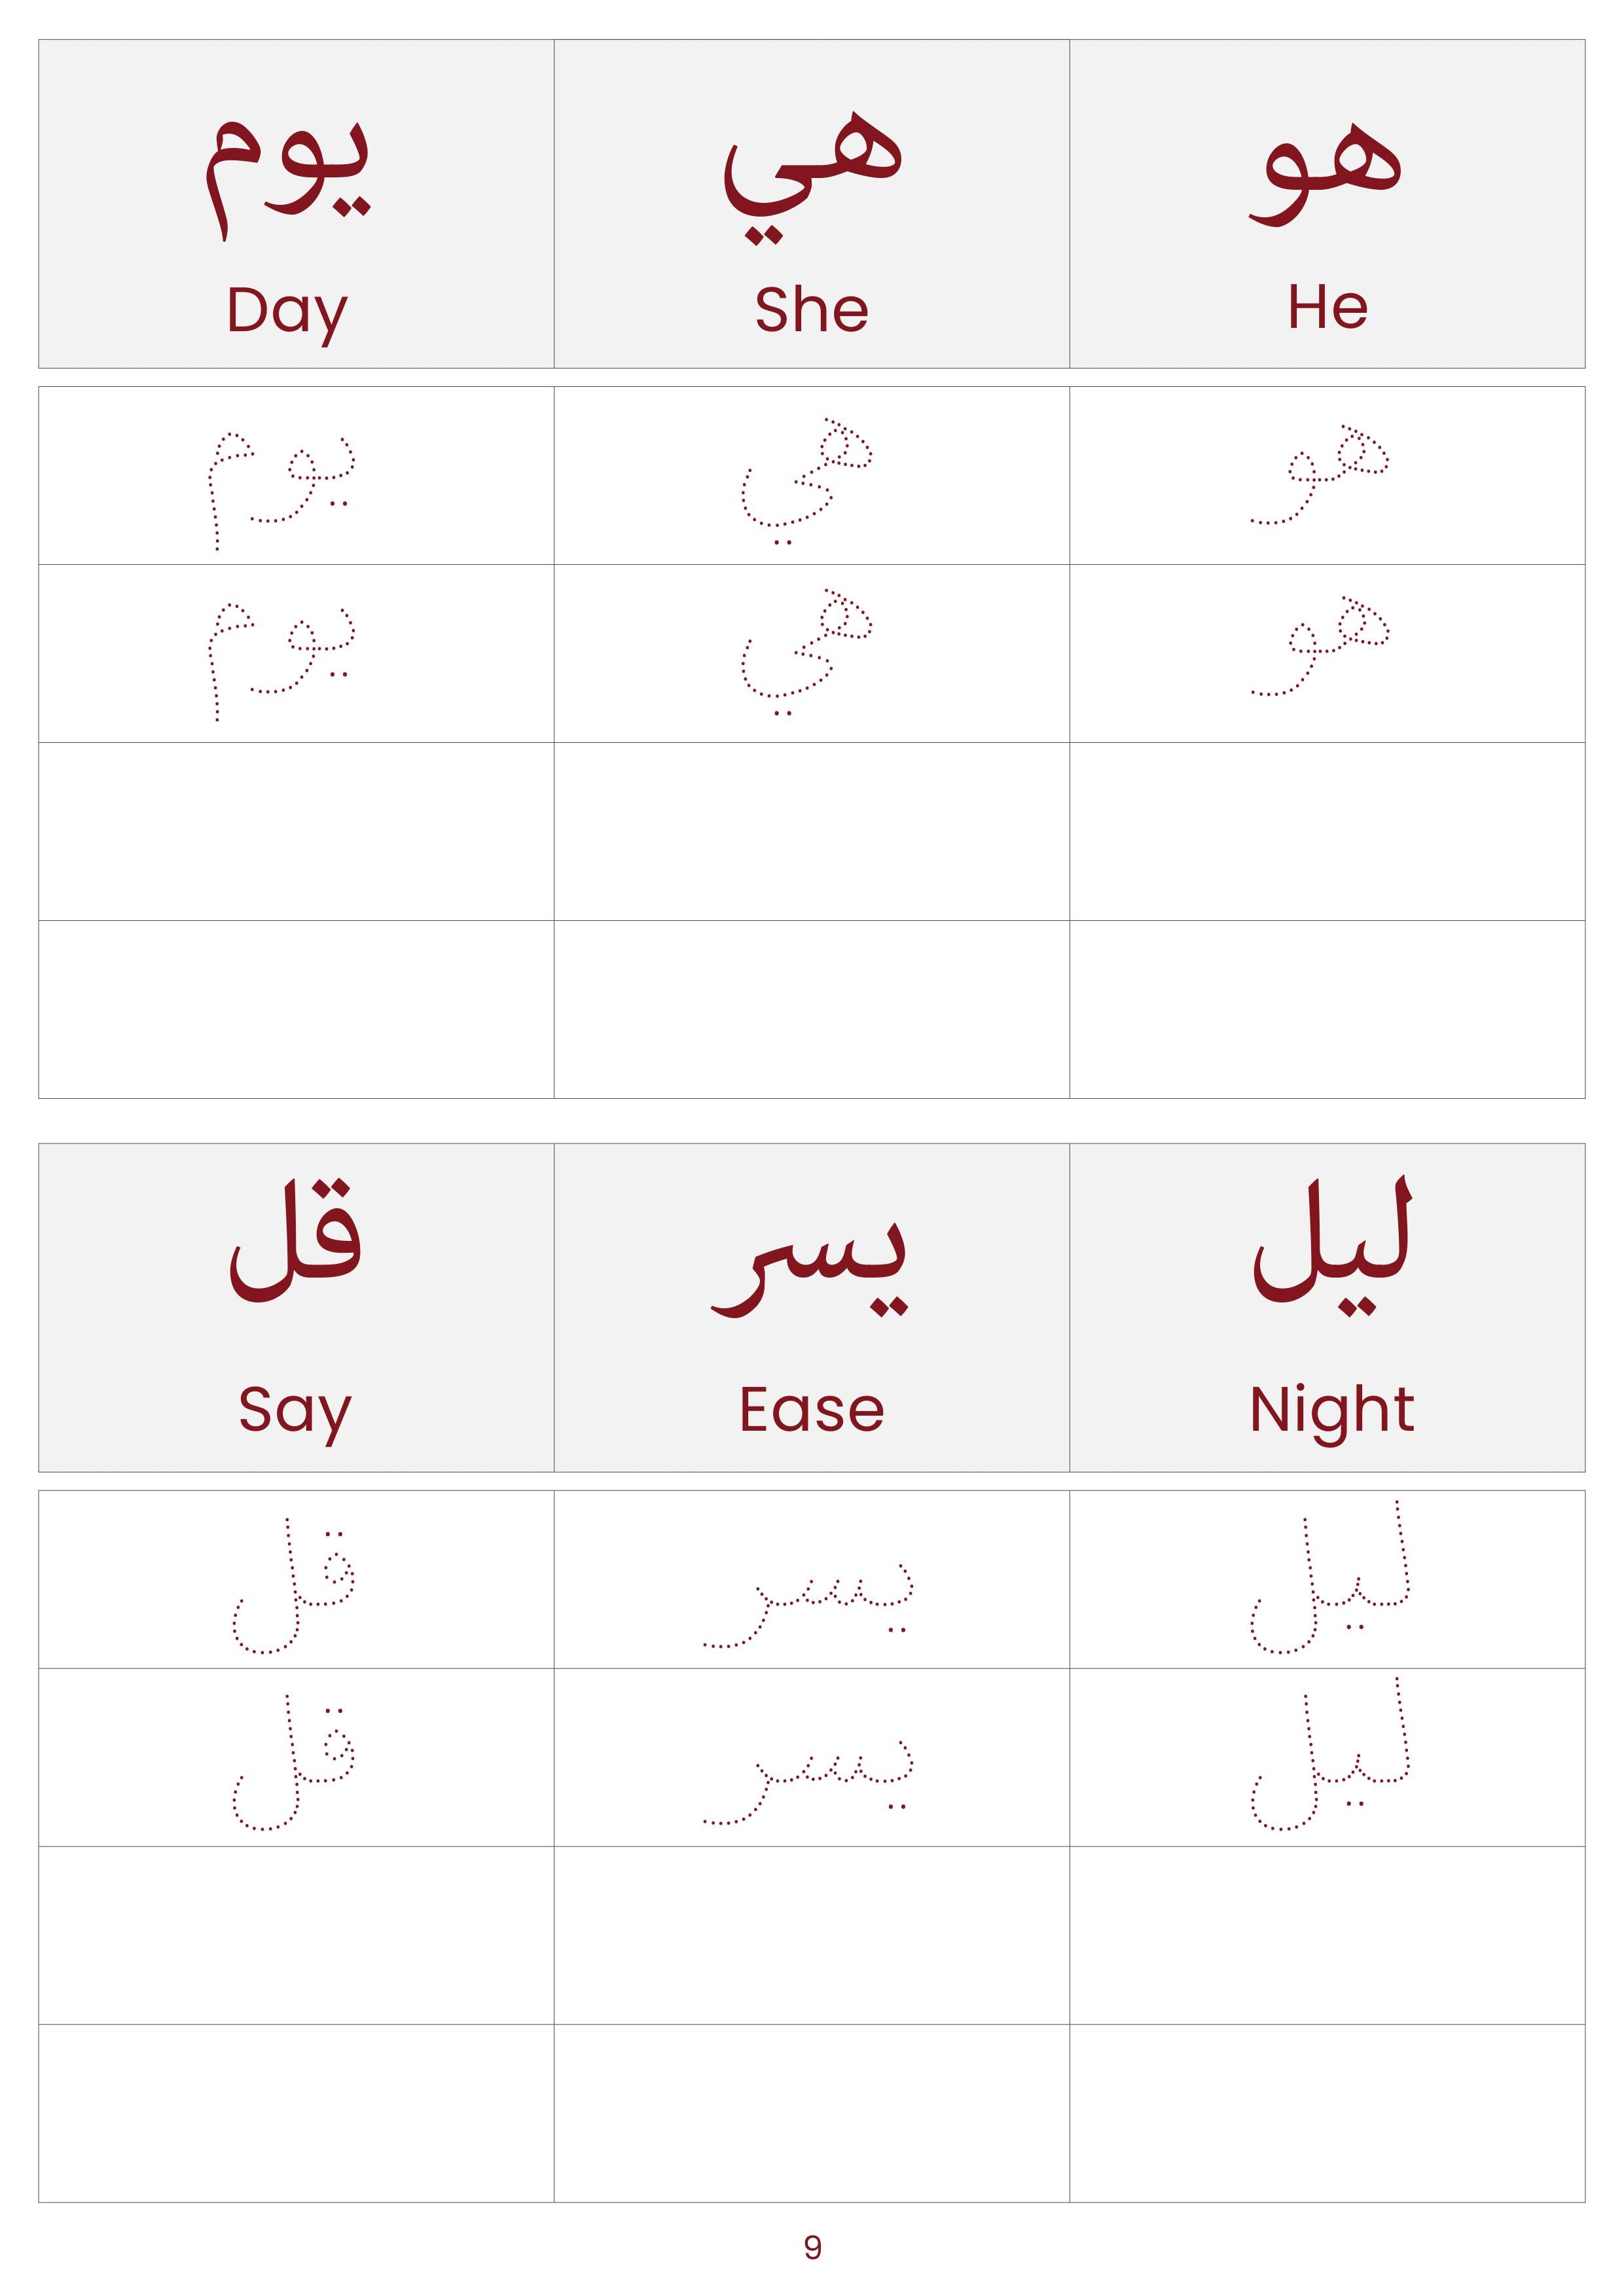Click the Arabic word above Day

click(288, 176)
